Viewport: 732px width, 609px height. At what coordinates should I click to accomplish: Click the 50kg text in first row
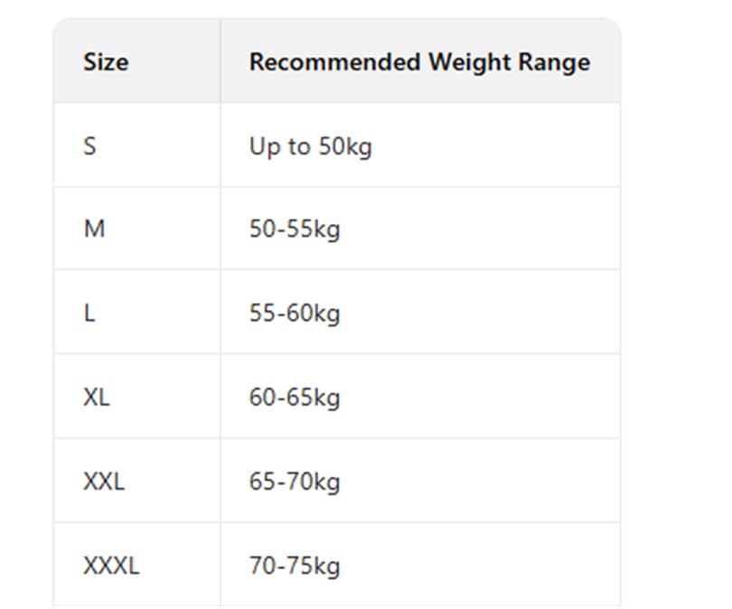345,147
